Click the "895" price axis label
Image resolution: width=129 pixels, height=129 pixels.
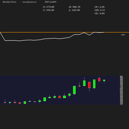pos(123,35)
